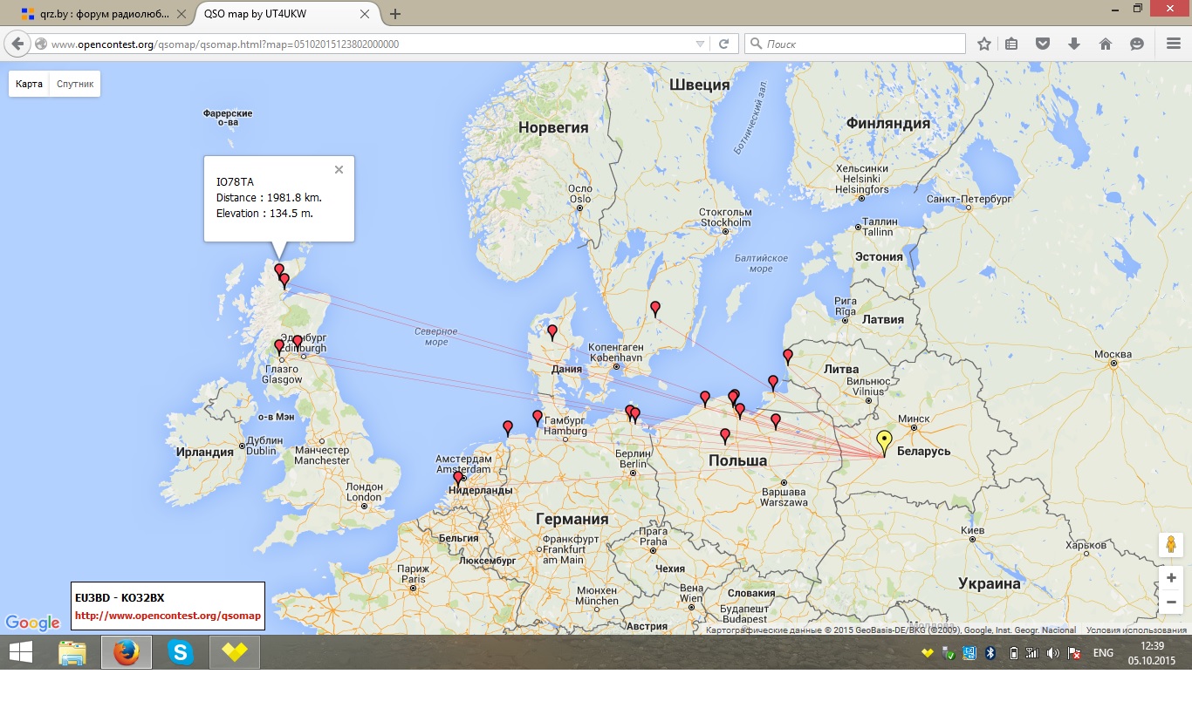The width and height of the screenshot is (1192, 715).
Task: Show bookmarks list icon next to star
Action: (1011, 44)
